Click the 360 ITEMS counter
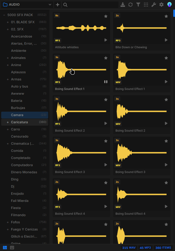This screenshot has height=251, width=175. coord(163,248)
